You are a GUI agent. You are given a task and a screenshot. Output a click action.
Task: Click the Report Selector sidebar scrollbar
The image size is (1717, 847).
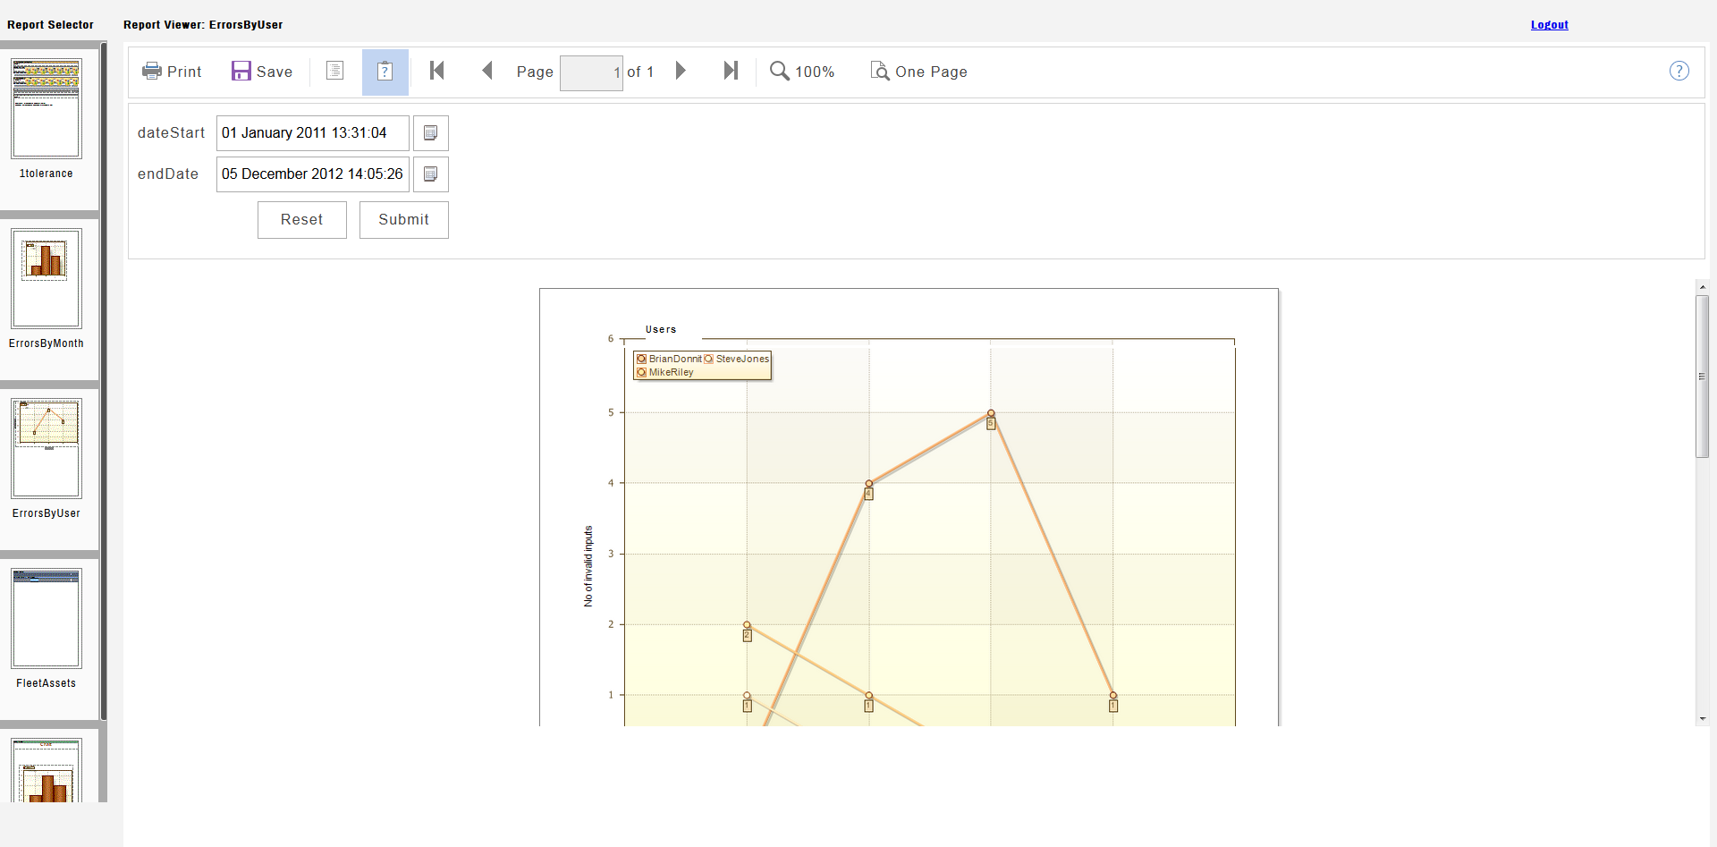[104, 382]
